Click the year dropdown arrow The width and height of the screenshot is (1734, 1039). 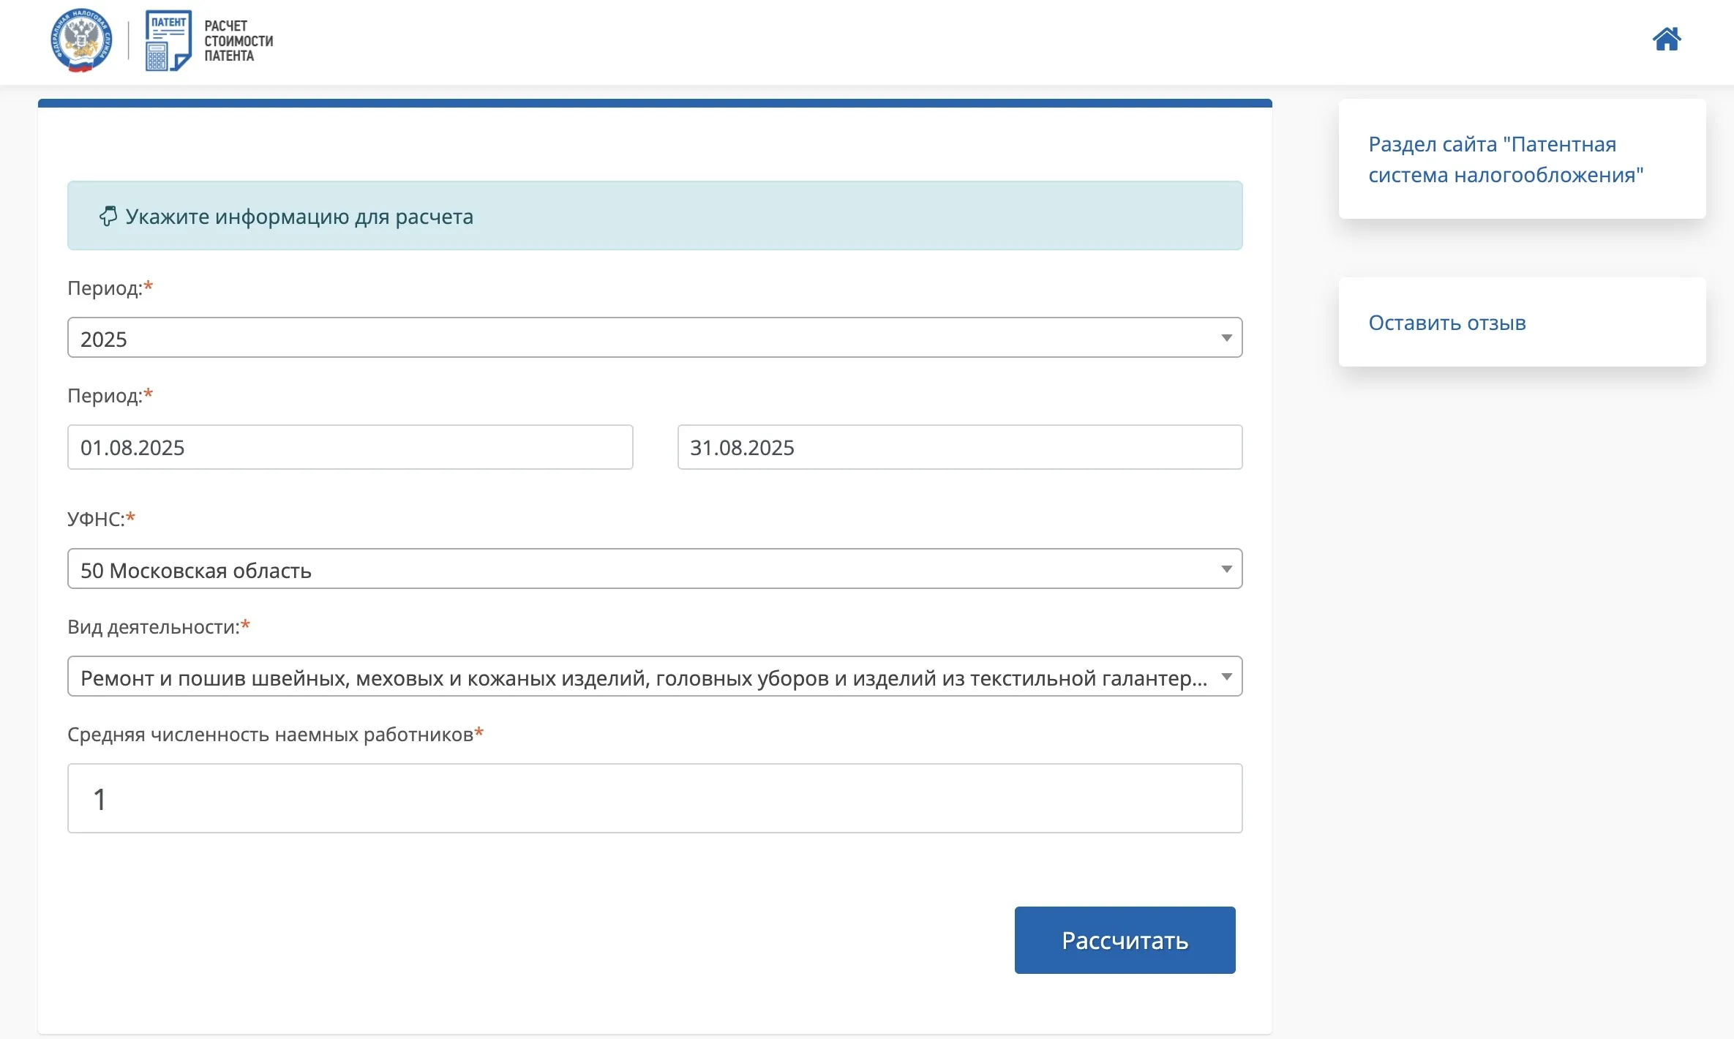1226,338
